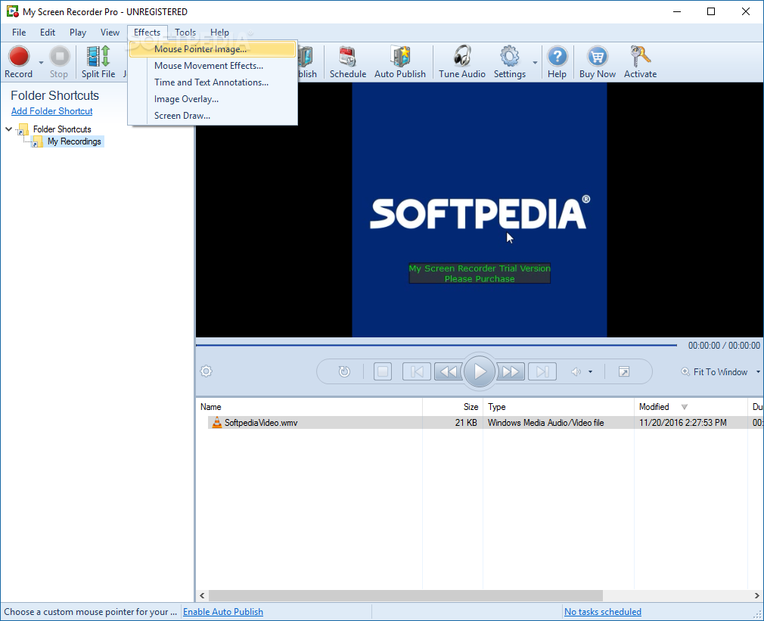Start recording with the red Record button

(18, 61)
